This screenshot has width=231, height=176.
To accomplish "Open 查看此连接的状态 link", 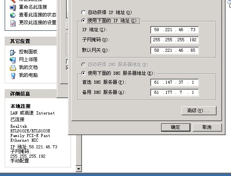I will click(x=37, y=15).
